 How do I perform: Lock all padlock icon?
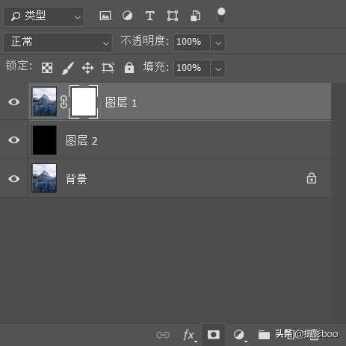[x=129, y=68]
